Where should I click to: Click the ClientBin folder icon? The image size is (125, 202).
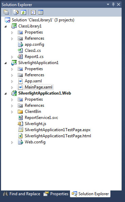tap(20, 112)
